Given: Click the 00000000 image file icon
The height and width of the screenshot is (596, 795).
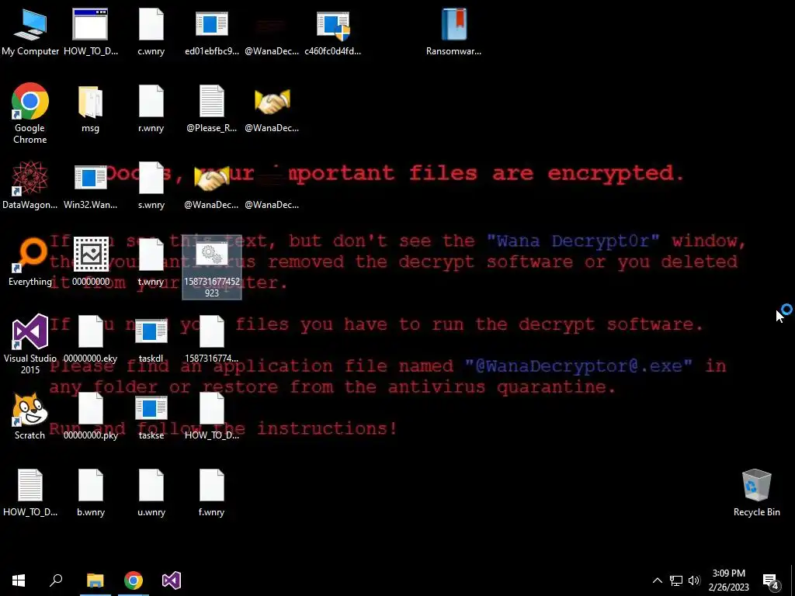Looking at the screenshot, I should click(90, 263).
